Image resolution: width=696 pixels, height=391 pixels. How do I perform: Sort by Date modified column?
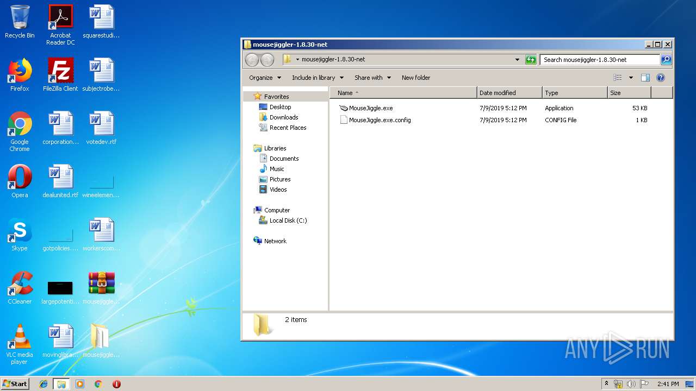coord(509,93)
